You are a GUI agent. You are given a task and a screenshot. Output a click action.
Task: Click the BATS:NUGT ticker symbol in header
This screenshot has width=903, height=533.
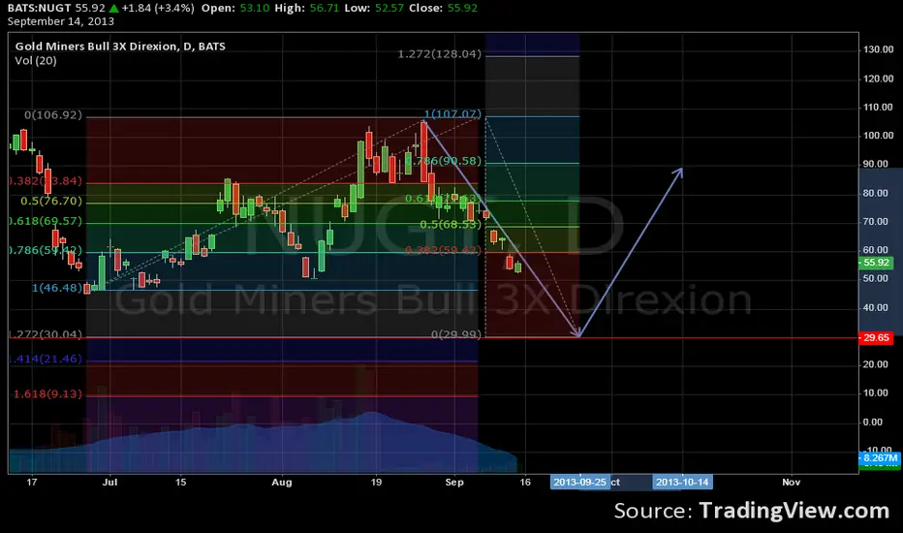(x=39, y=8)
